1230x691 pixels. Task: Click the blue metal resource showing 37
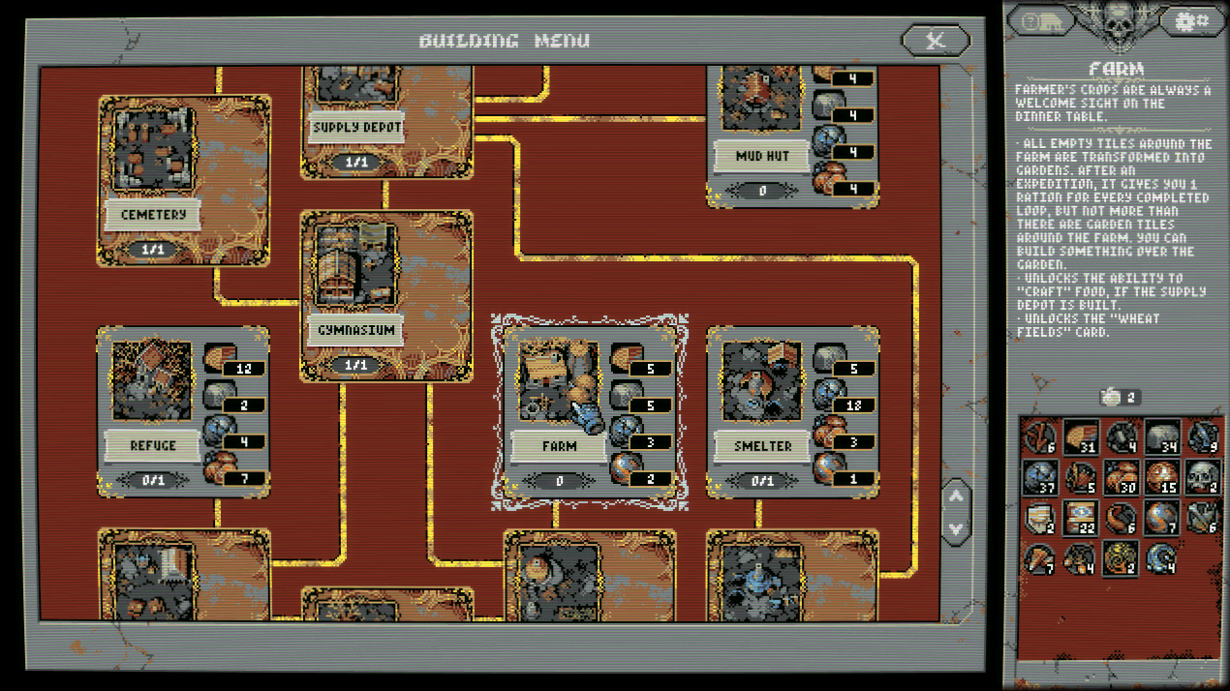[1041, 477]
